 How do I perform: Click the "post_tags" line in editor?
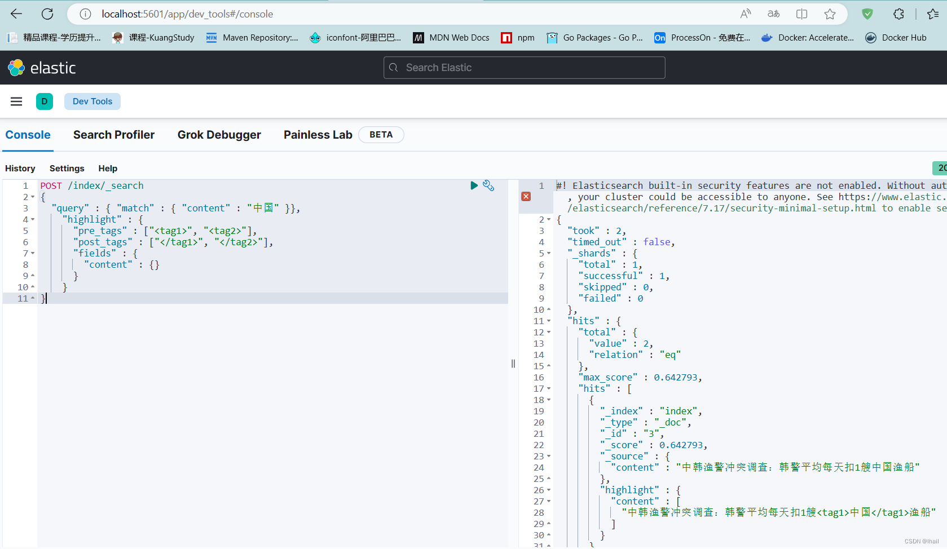pos(173,242)
